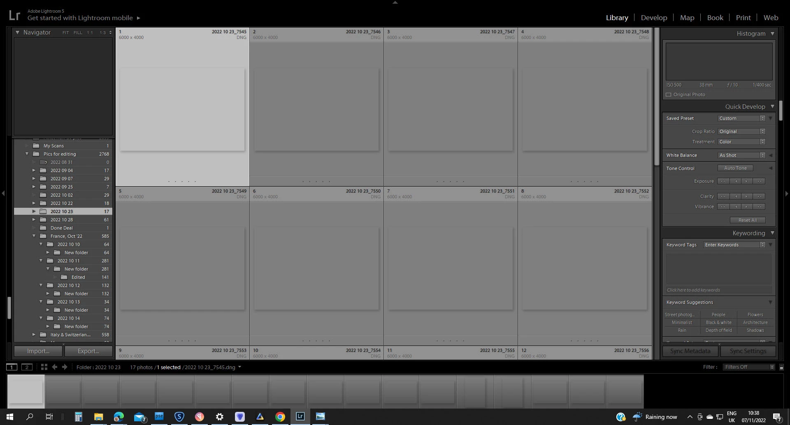Click Reset All in Quick Develop
Screen dimensions: 790x425
coord(748,220)
